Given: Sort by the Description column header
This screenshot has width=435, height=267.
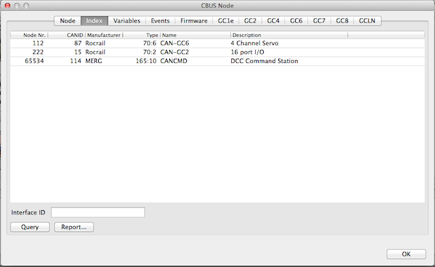Looking at the screenshot, I should click(287, 35).
